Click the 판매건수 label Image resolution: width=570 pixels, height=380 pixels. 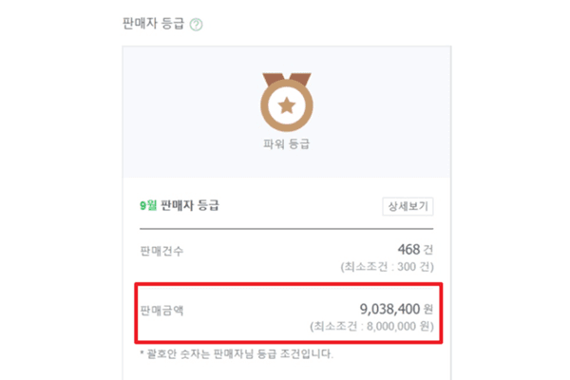click(x=161, y=251)
